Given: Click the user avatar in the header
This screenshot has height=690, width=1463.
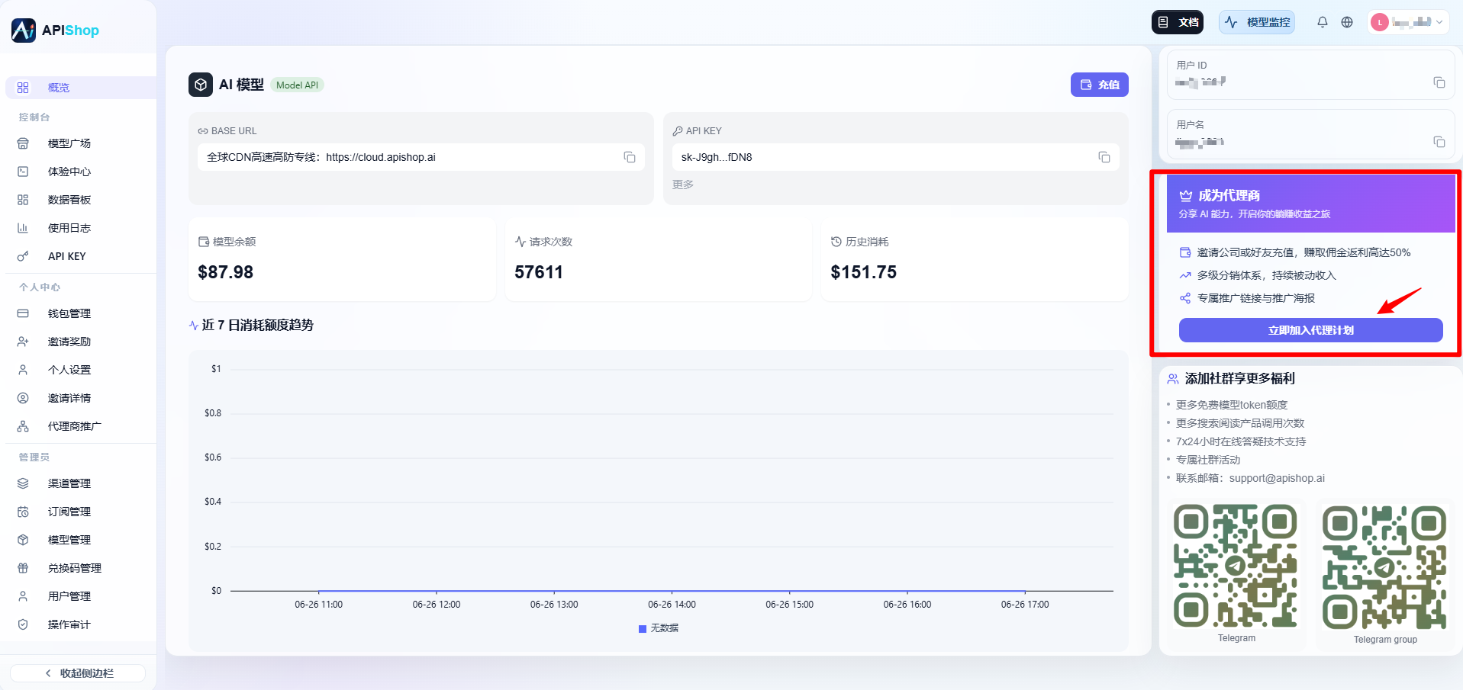Looking at the screenshot, I should click(1379, 22).
